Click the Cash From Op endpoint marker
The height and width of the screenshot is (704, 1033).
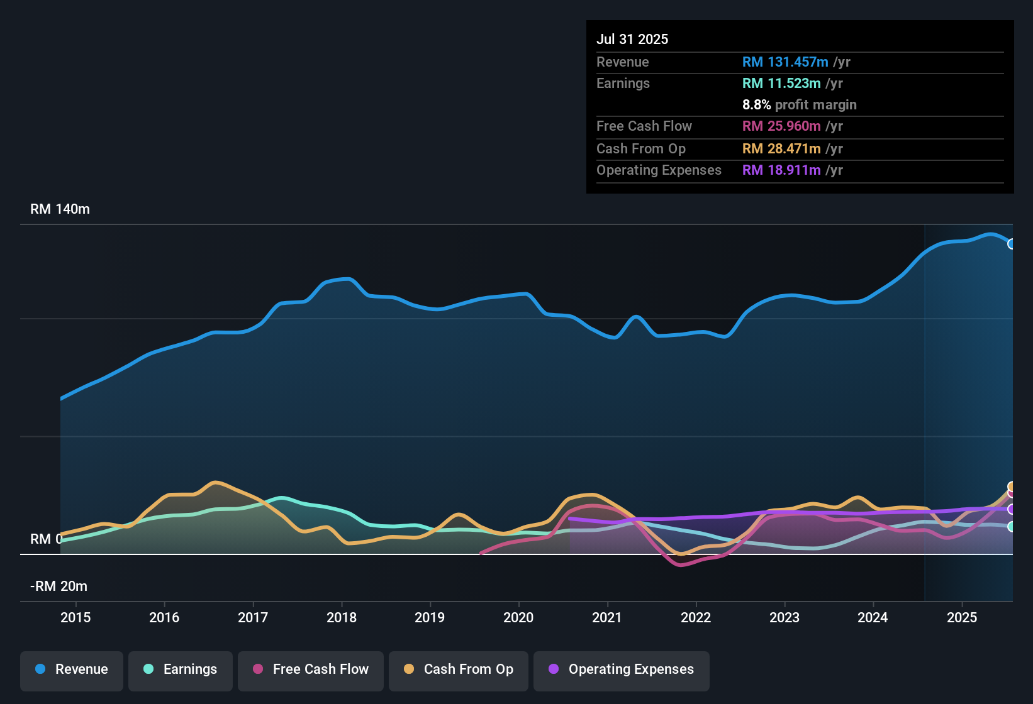[1012, 486]
